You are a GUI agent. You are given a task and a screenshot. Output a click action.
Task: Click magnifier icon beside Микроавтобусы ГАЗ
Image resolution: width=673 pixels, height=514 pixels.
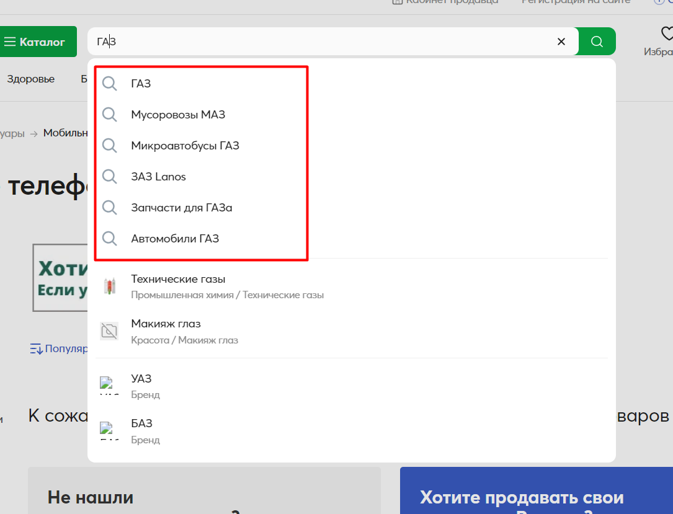109,146
